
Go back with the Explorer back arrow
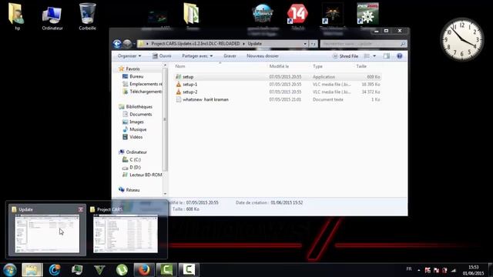point(117,44)
